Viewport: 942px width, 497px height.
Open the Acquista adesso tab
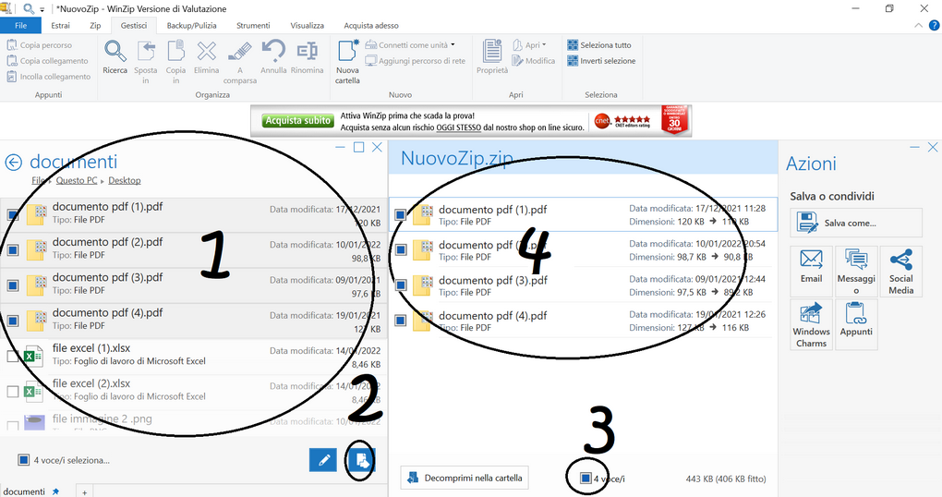click(370, 25)
